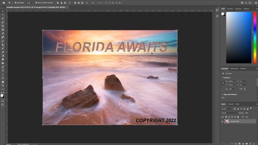Toggle lock transparent pixels
The height and width of the screenshot is (145, 258).
point(226,117)
